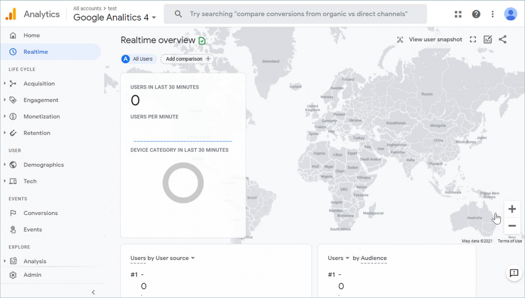Click Monetization label in sidebar
The image size is (525, 298).
click(x=41, y=117)
